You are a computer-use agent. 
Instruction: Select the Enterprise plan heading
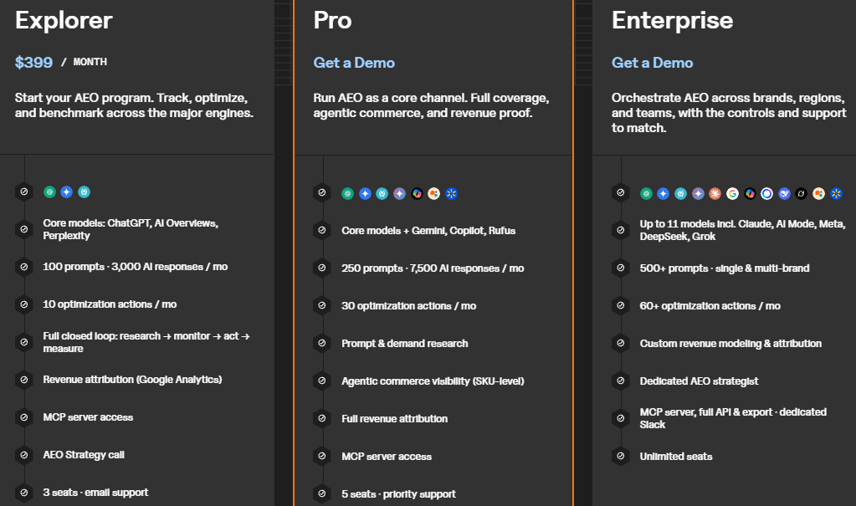[x=673, y=21]
